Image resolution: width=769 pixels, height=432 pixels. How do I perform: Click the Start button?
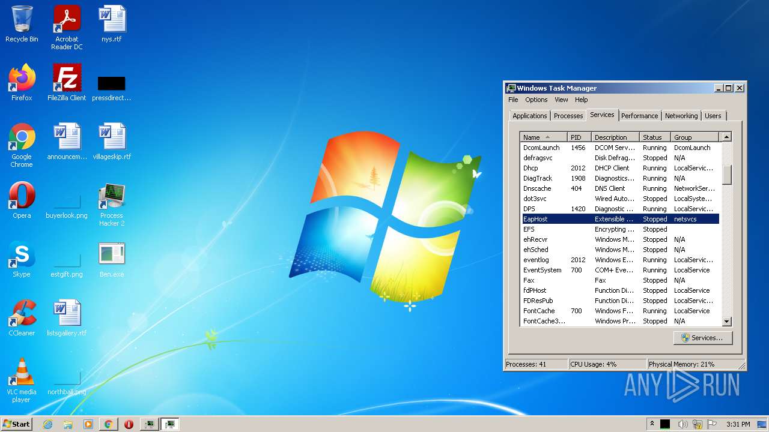click(17, 424)
